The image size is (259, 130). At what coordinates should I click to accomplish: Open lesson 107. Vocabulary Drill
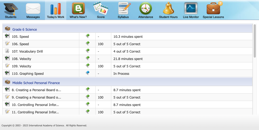(x=27, y=52)
